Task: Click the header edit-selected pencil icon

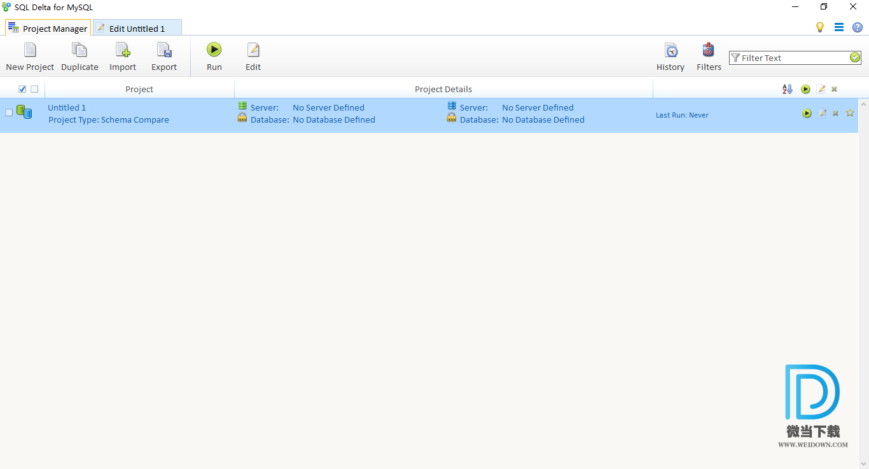Action: [x=821, y=89]
